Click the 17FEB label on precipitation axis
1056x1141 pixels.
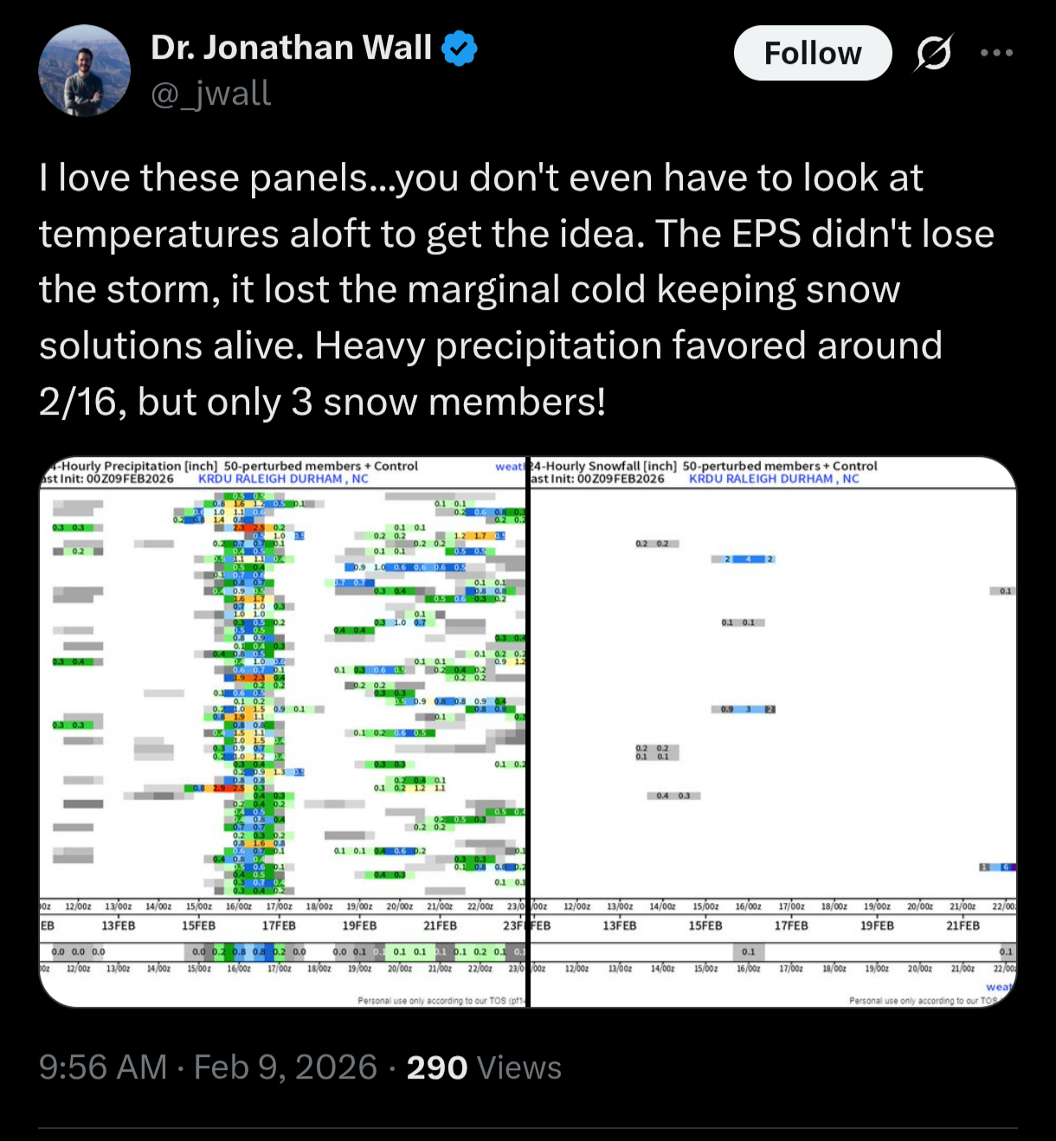279,925
